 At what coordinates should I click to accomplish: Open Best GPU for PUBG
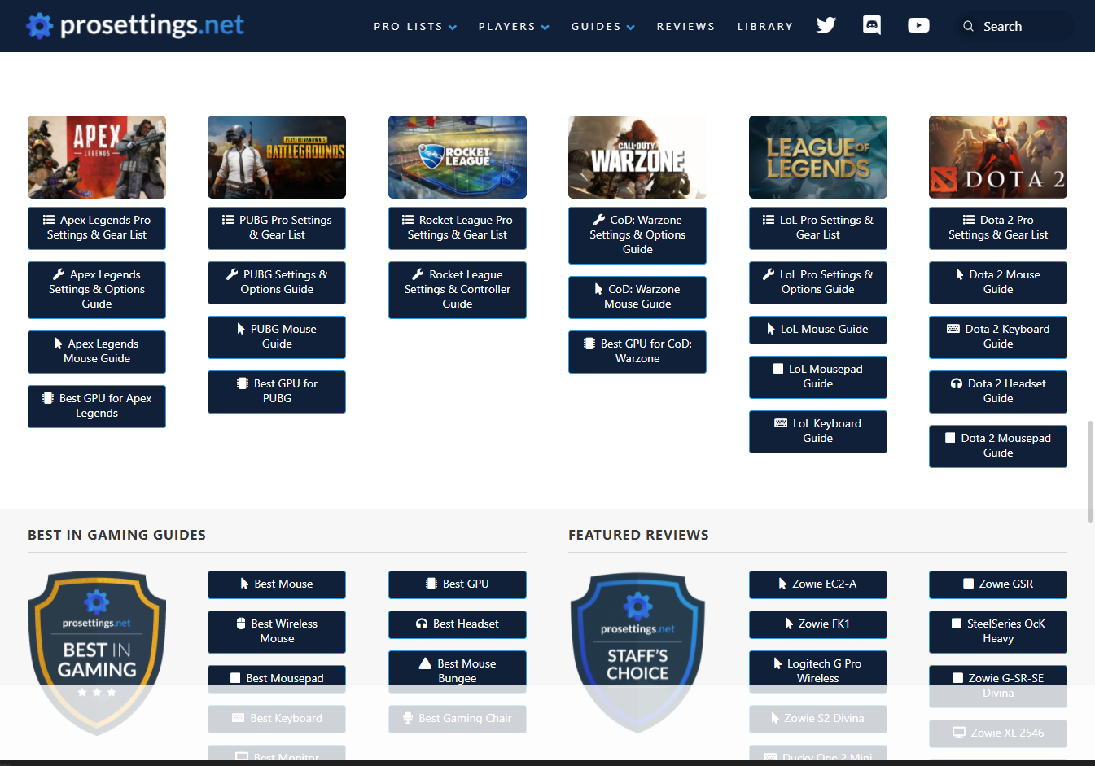pyautogui.click(x=277, y=392)
